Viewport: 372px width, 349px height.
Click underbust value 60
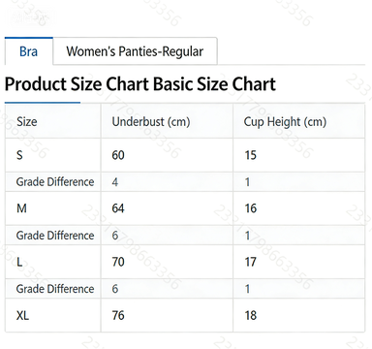coord(118,155)
